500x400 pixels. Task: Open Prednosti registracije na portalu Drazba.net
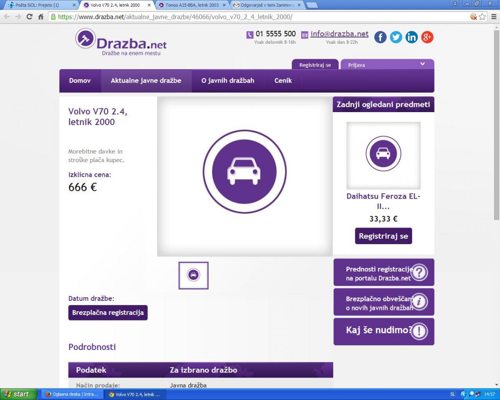point(384,272)
